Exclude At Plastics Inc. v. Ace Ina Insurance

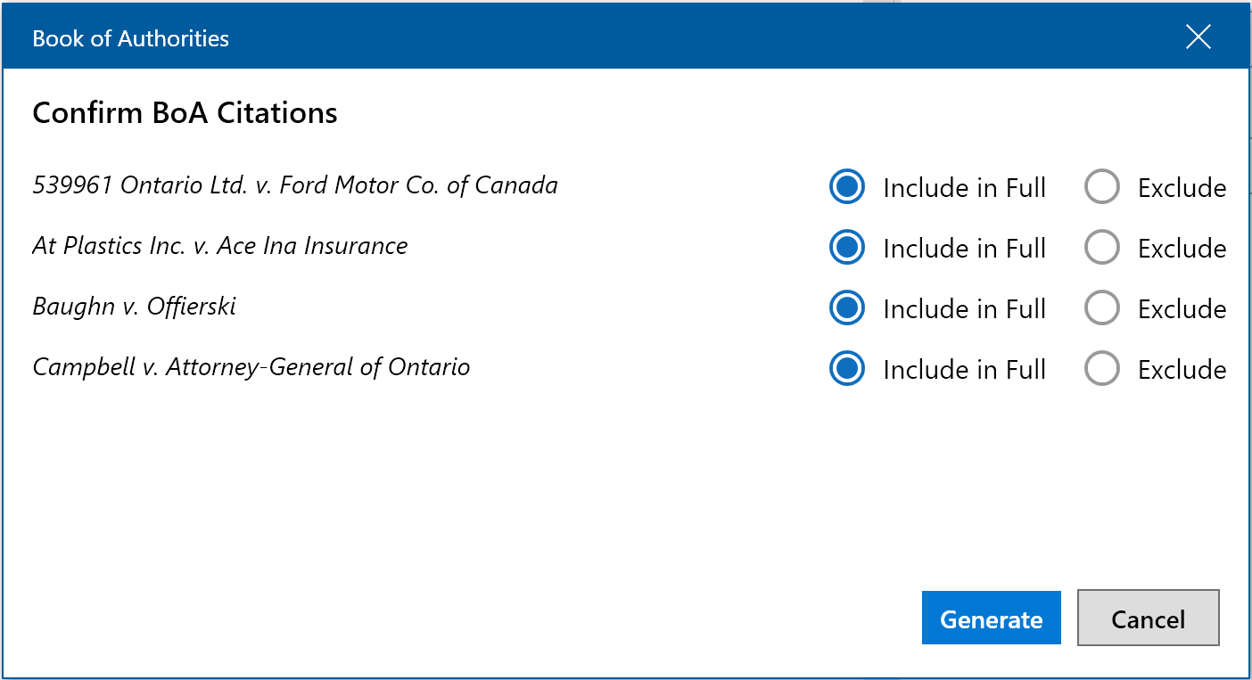pyautogui.click(x=1102, y=248)
